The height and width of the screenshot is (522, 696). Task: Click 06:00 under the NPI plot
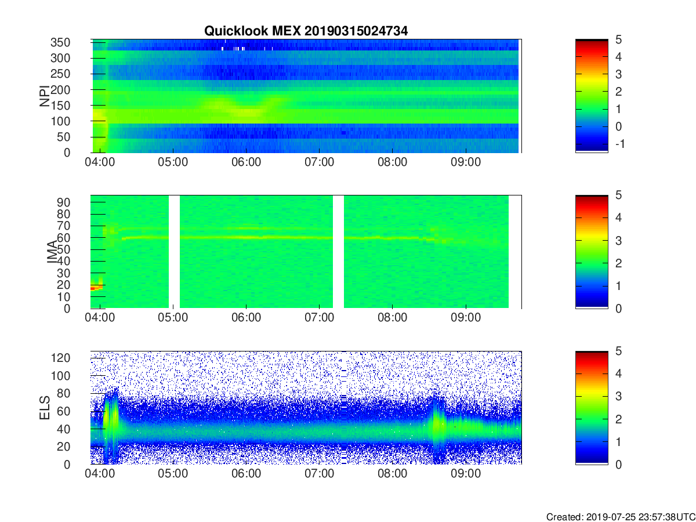tap(246, 162)
